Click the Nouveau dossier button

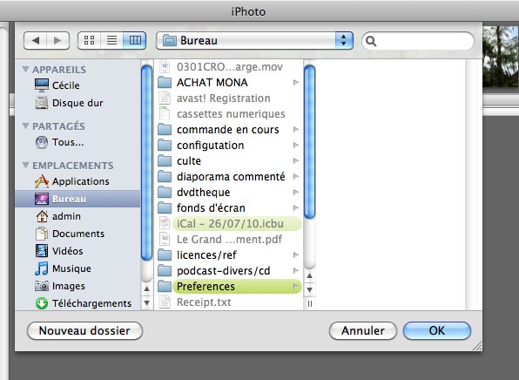tap(84, 330)
